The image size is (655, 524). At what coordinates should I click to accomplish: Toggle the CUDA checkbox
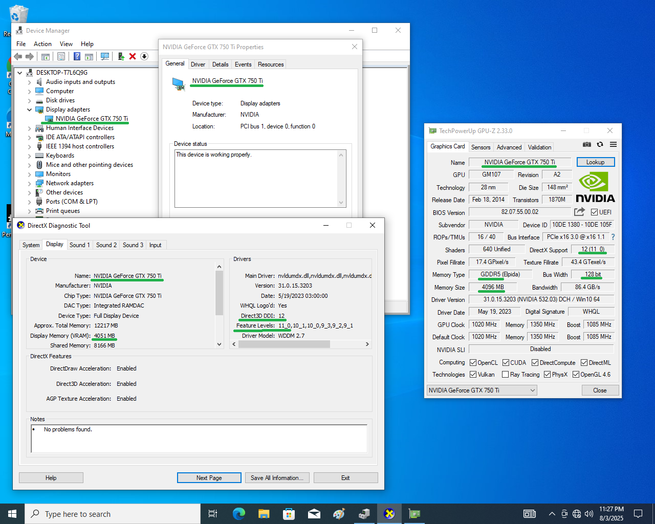coord(506,363)
